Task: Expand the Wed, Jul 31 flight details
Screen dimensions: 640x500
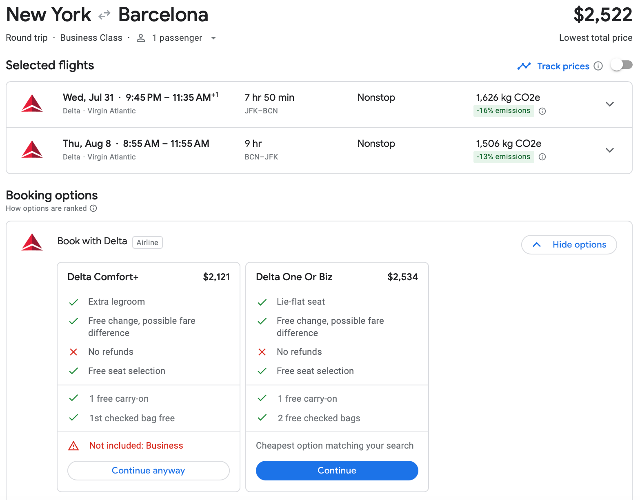Action: (610, 104)
